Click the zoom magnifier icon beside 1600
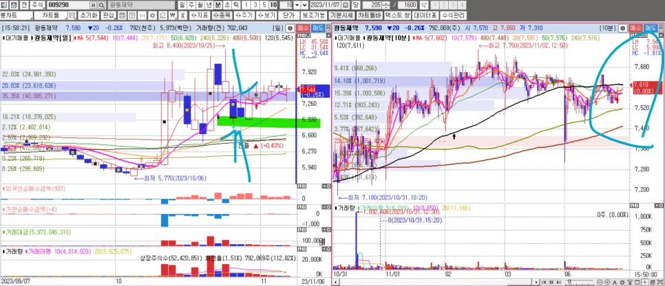Screen dimensions: 665x286 [424, 5]
